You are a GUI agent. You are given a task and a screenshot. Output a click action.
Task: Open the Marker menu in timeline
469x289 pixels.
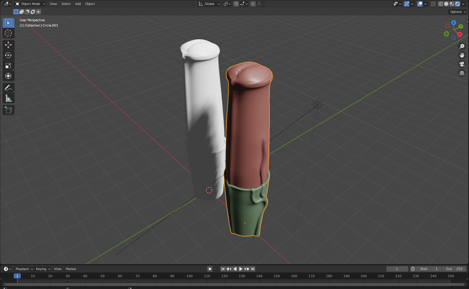click(x=71, y=269)
